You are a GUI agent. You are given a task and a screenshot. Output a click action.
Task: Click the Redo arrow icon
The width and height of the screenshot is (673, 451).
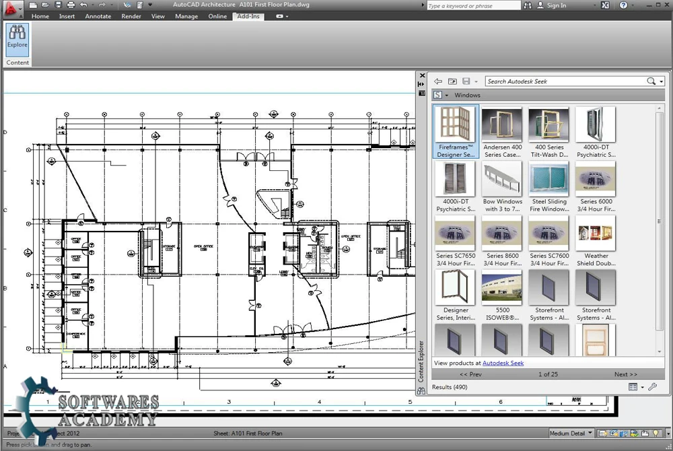point(102,5)
